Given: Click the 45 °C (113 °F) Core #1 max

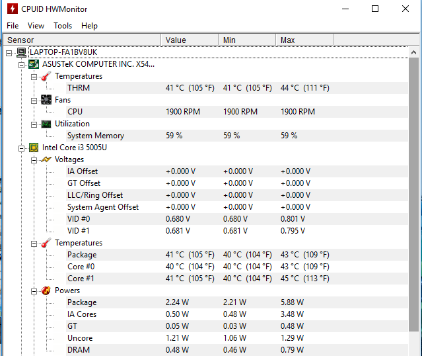Looking at the screenshot, I should click(305, 279).
